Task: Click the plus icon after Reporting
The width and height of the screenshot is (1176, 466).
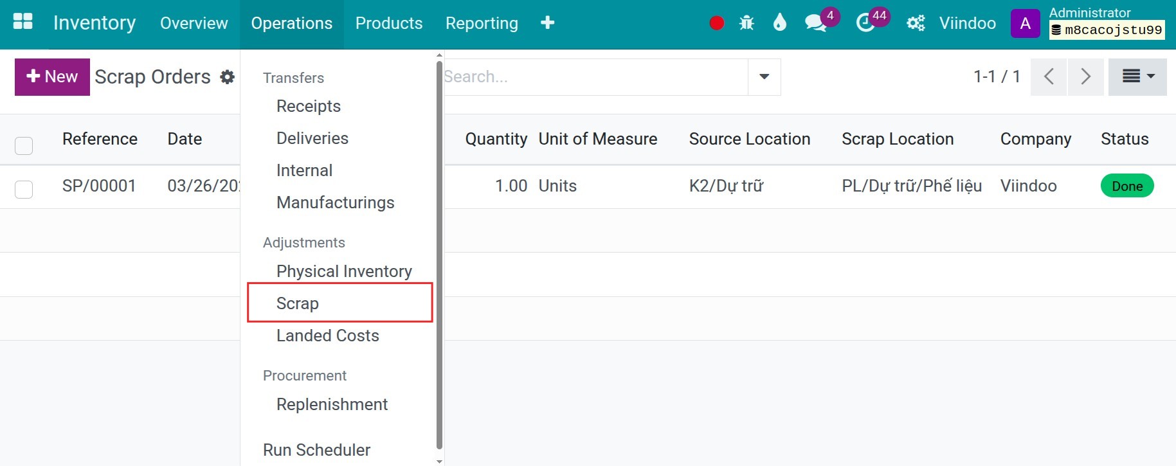Action: click(547, 23)
